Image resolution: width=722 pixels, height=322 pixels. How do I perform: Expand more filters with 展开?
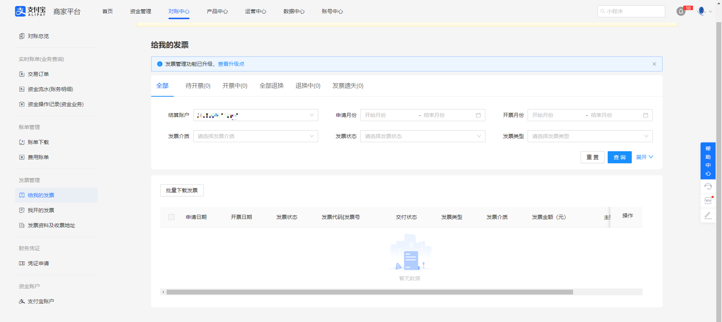(644, 157)
